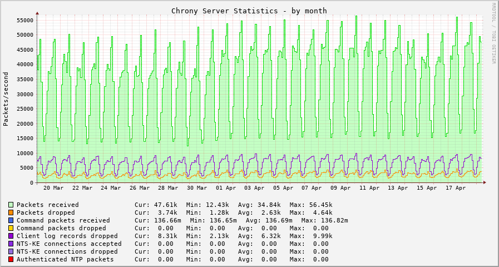Click the '26 Mar' x-axis date label
Image resolution: width=499 pixels, height=267 pixels.
140,188
